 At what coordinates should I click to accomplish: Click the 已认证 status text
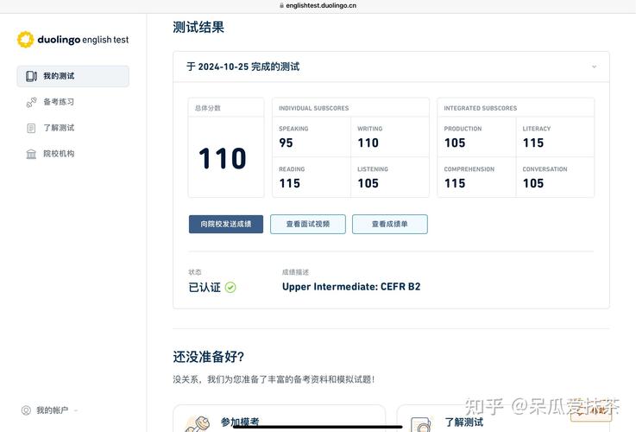click(x=205, y=288)
